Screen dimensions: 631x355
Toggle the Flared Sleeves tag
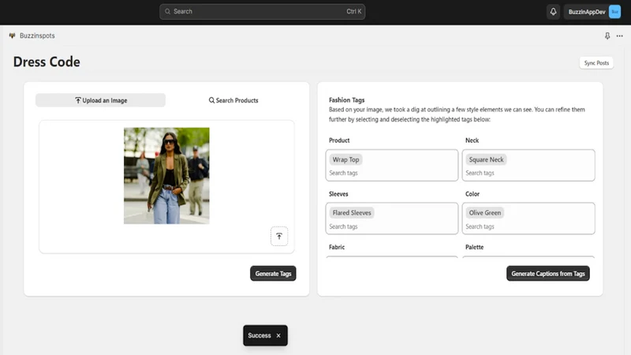[x=352, y=212]
